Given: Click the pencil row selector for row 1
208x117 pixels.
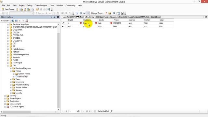Looking at the screenshot, I should point(63,23).
